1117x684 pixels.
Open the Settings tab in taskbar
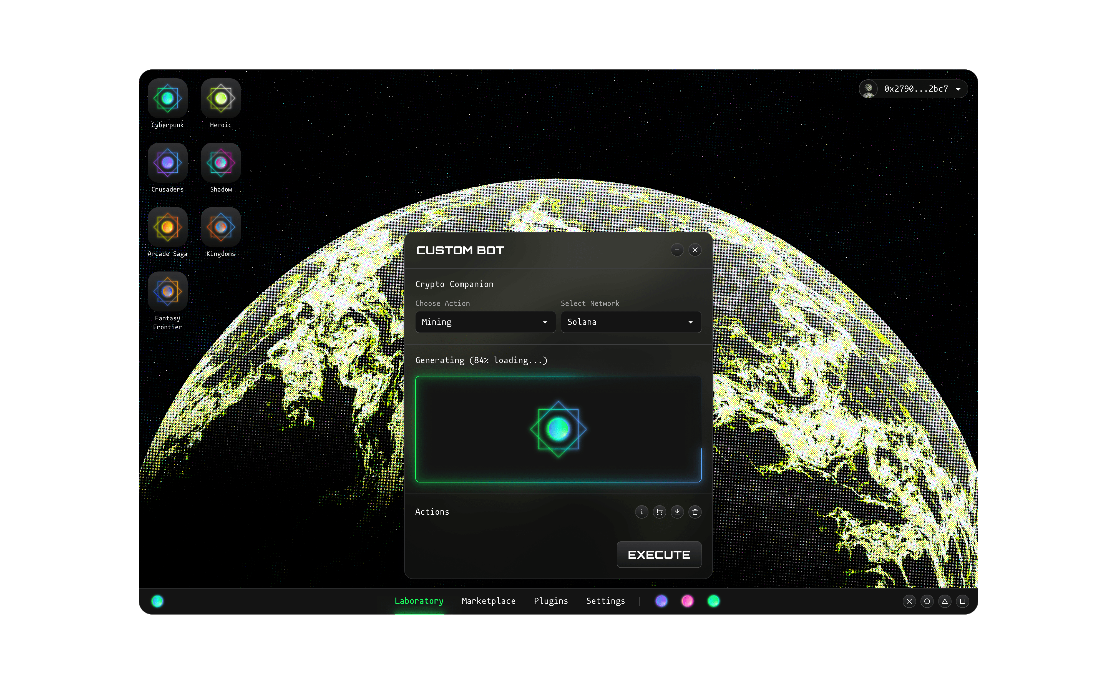point(605,601)
